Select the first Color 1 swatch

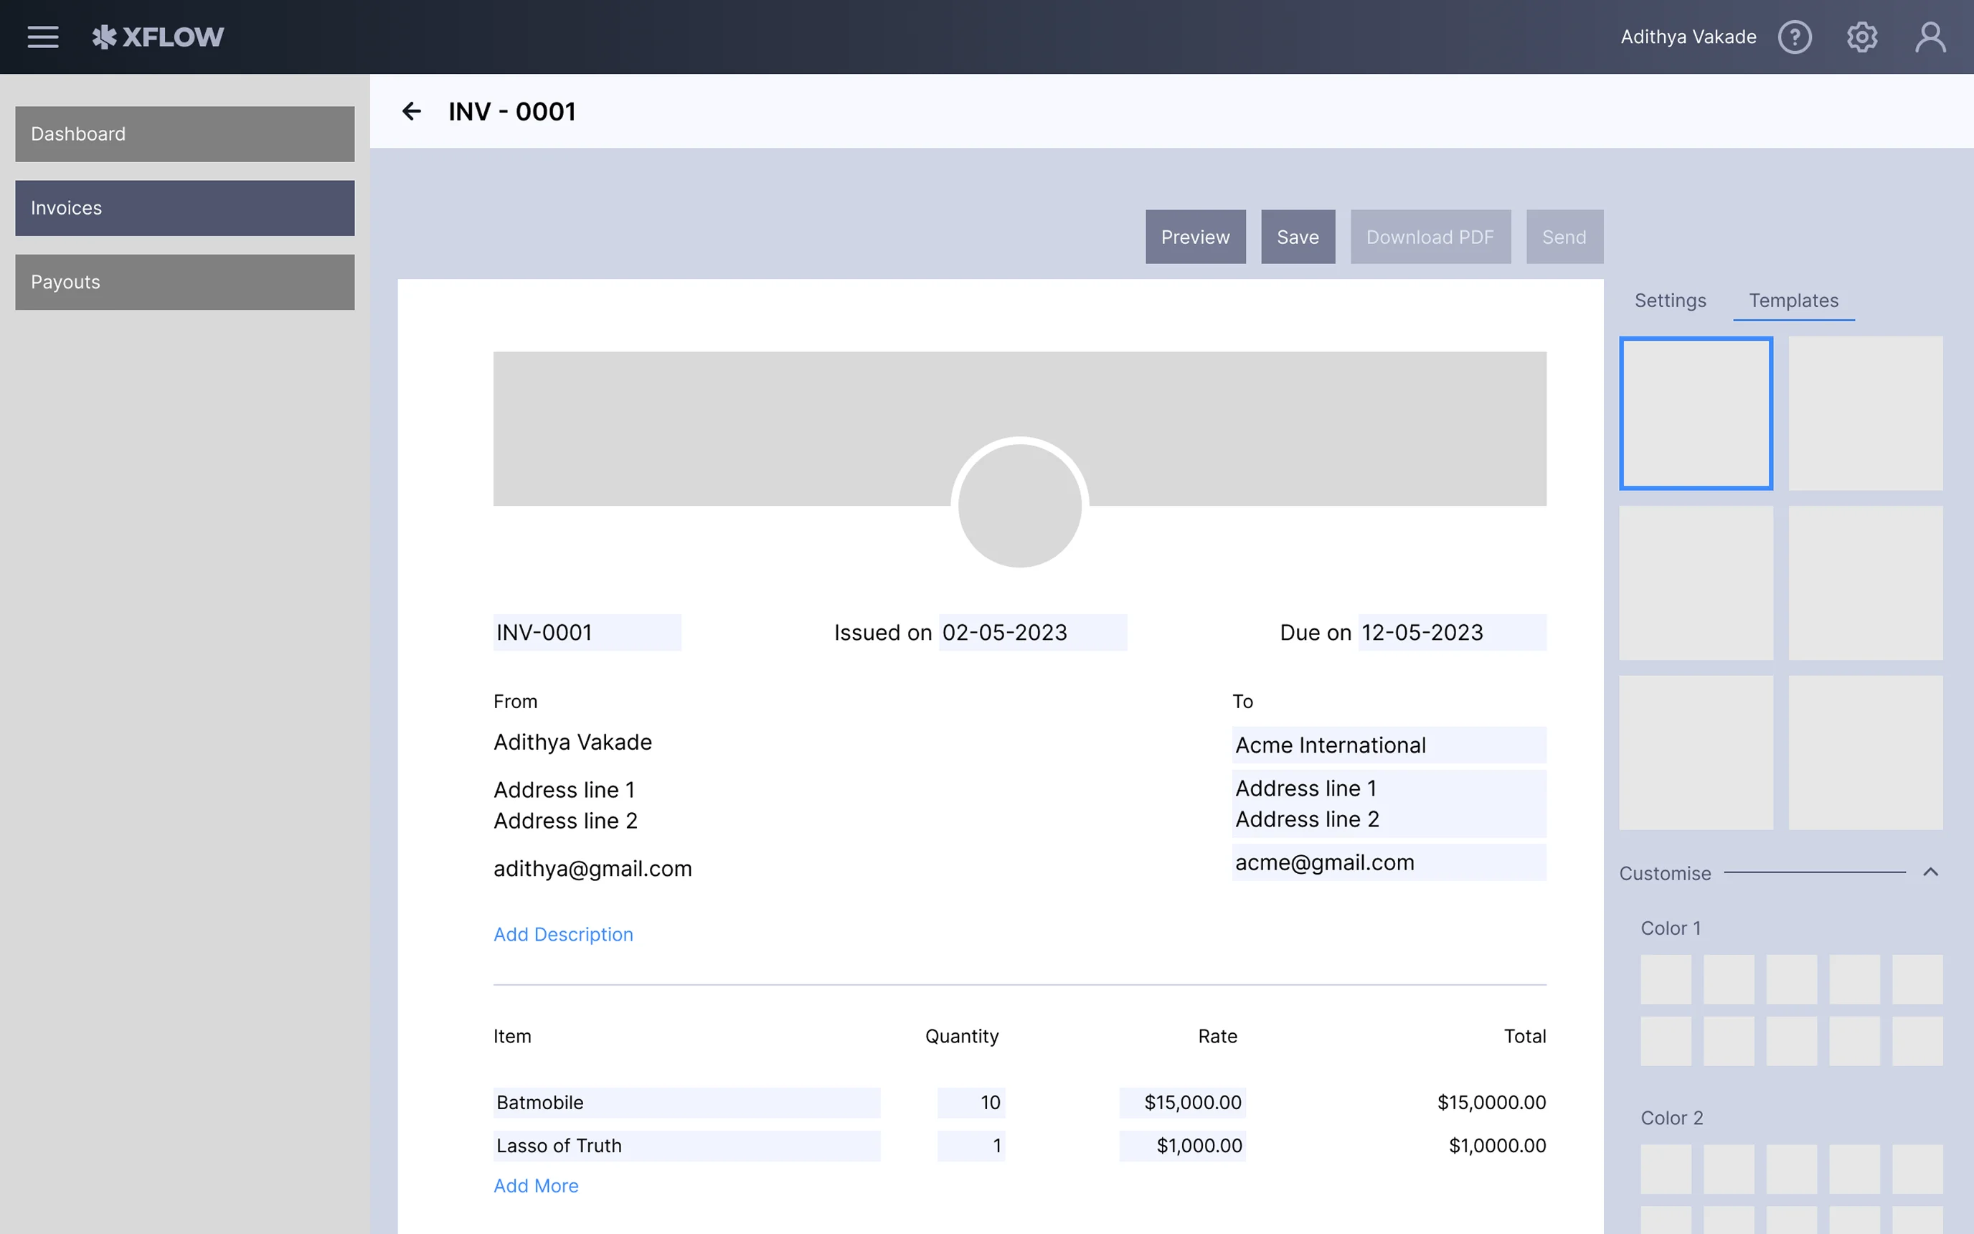coord(1666,979)
